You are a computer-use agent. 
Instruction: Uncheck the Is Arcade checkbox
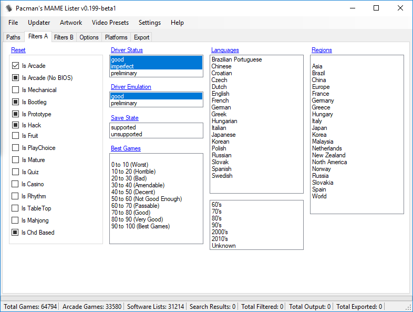tap(16, 65)
